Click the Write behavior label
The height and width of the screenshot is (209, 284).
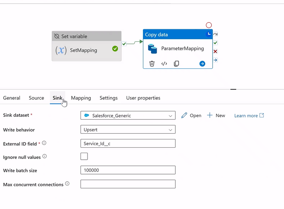pyautogui.click(x=19, y=130)
